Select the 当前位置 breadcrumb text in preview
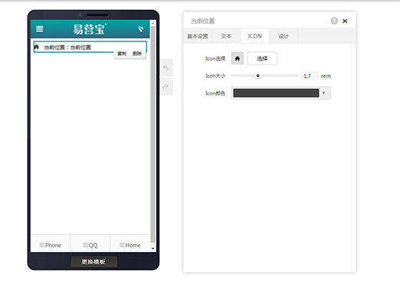This screenshot has height=302, width=400. click(x=68, y=48)
